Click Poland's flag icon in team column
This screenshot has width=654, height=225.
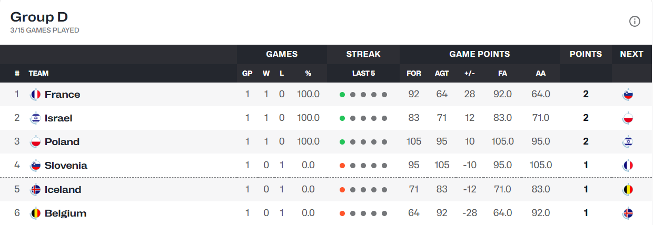point(35,142)
